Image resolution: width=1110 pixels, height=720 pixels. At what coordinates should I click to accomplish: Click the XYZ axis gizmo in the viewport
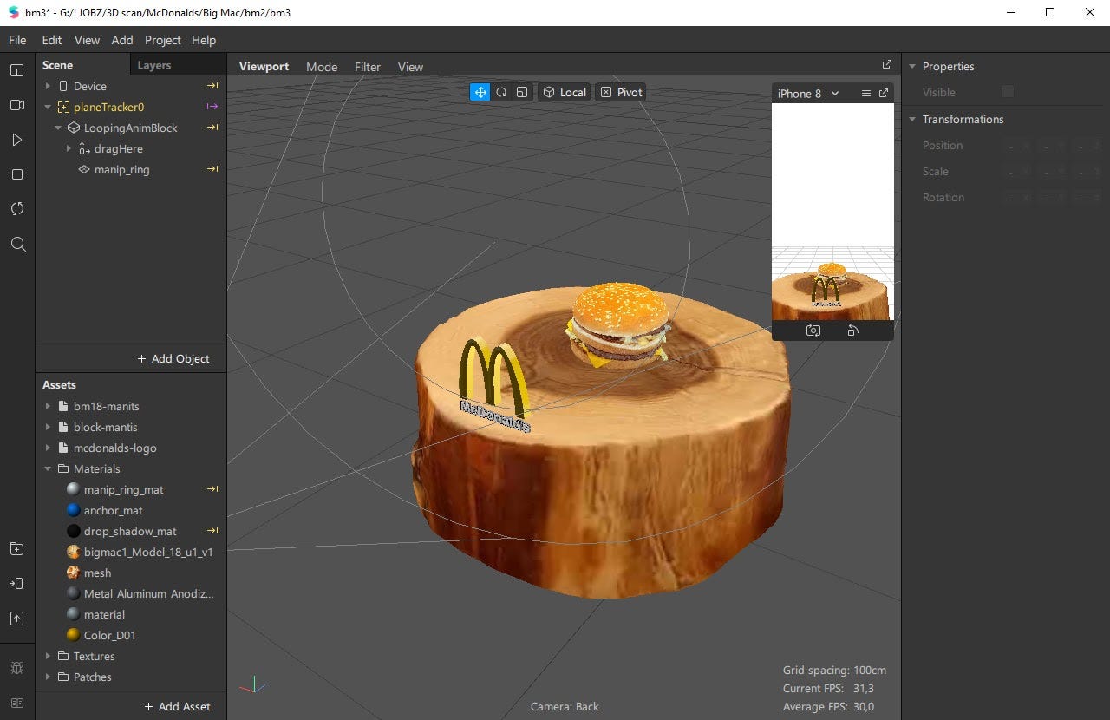(x=252, y=684)
